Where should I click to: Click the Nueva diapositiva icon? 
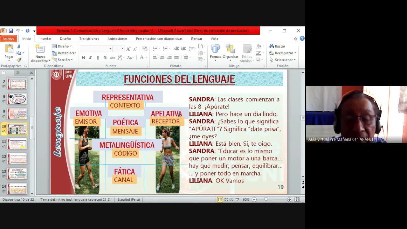point(40,49)
